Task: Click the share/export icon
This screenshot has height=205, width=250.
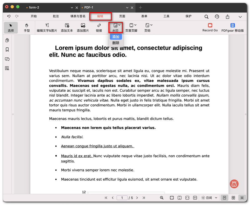Action: point(228,17)
